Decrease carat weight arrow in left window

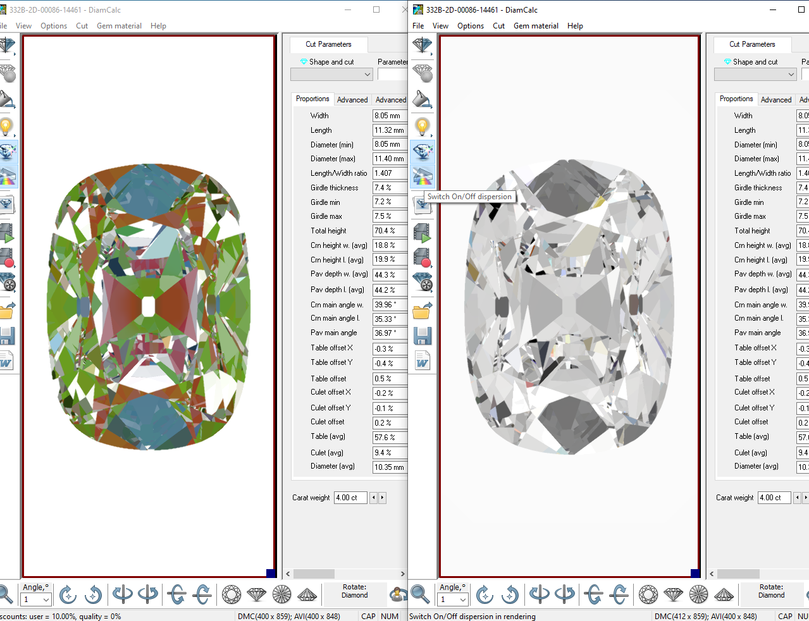click(374, 498)
